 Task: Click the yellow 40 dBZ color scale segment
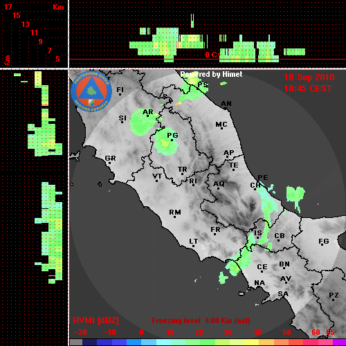[x=251, y=342]
